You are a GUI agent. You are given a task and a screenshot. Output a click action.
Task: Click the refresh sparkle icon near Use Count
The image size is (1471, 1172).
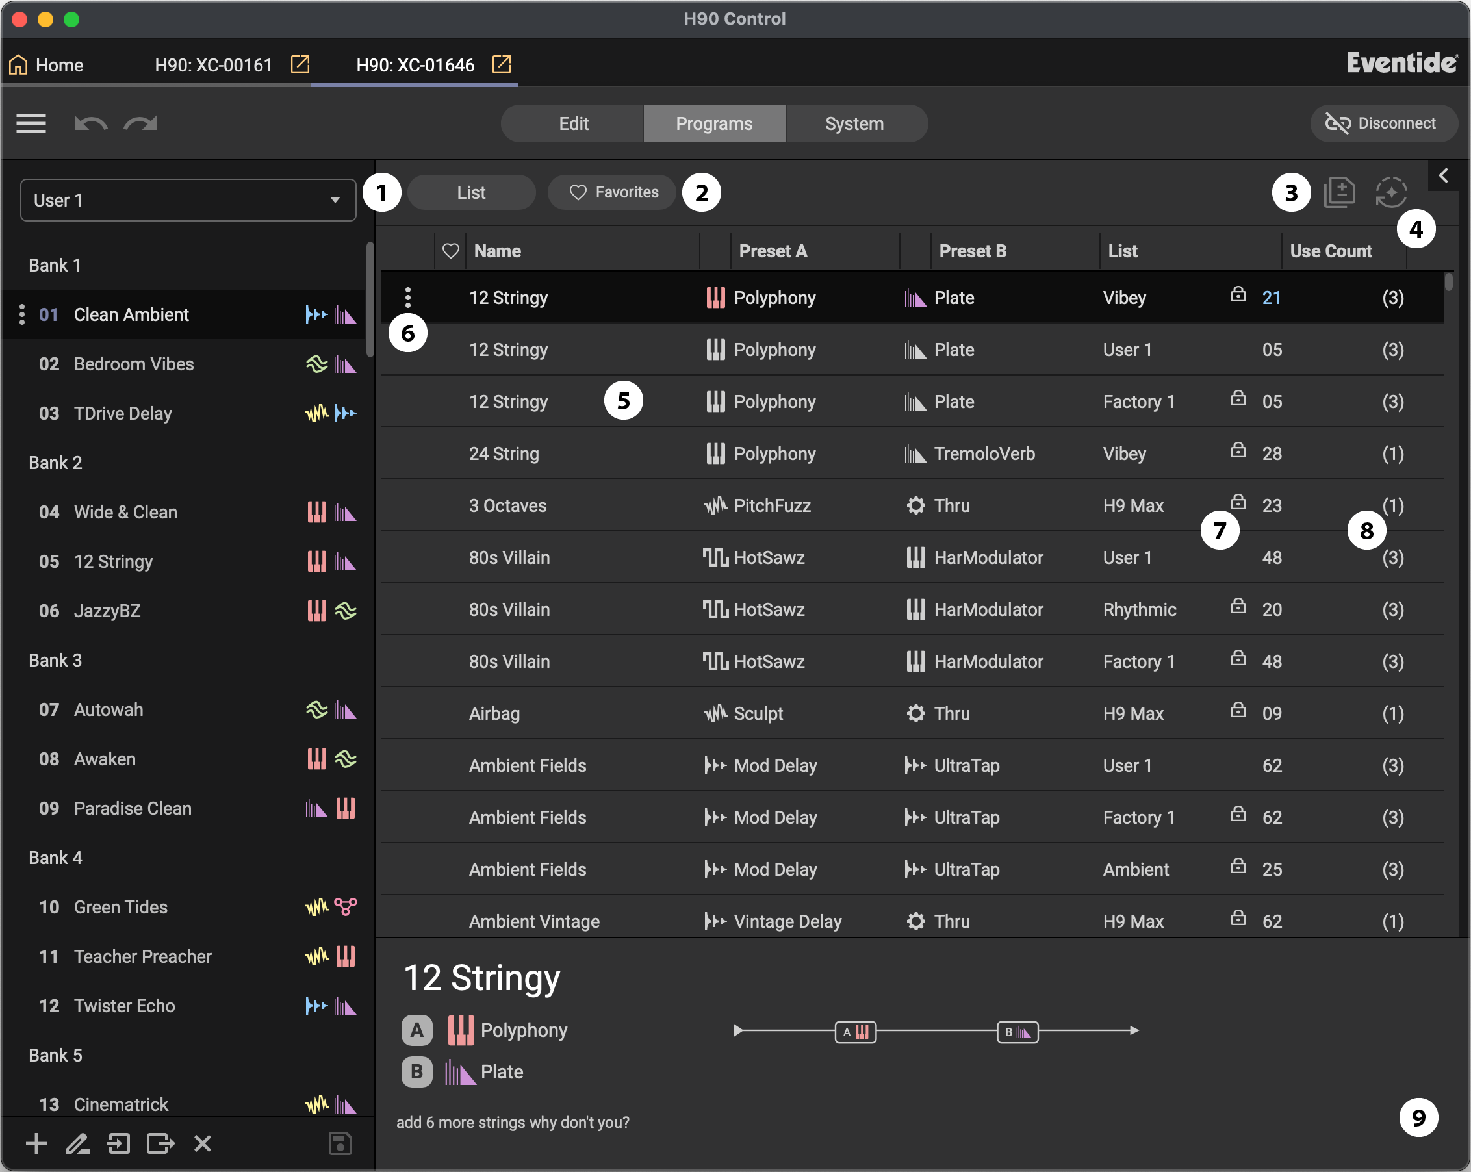coord(1391,192)
